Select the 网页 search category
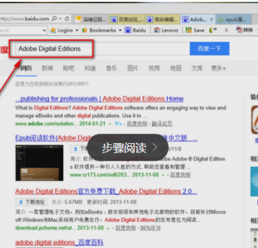Viewport: 258px width, 248px height. (26, 69)
